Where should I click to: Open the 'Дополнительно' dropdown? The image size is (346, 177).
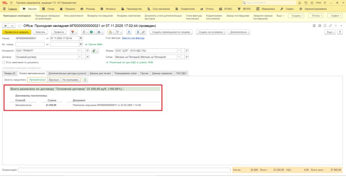[x=239, y=32]
